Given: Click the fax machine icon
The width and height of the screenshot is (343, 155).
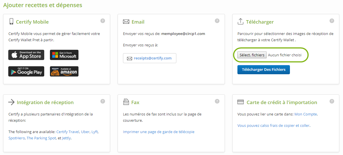Looking at the screenshot, I should (x=126, y=102).
